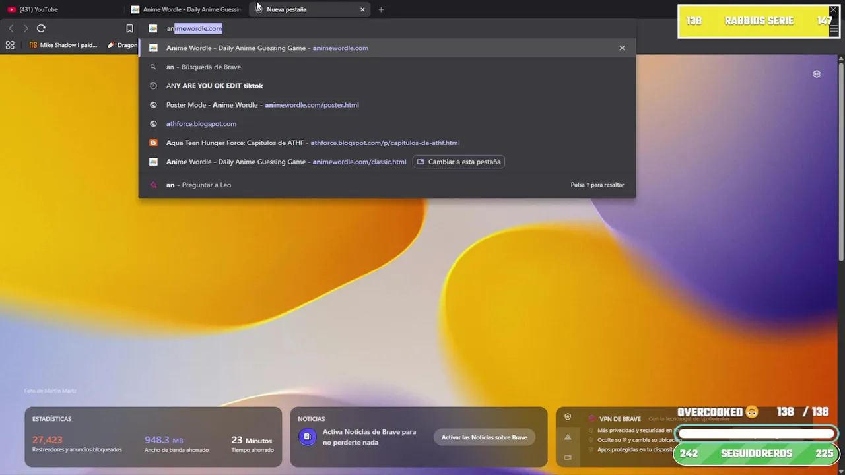This screenshot has height=475, width=845.
Task: Choose the 'an - Preguntar a Leo' suggestion
Action: point(387,185)
